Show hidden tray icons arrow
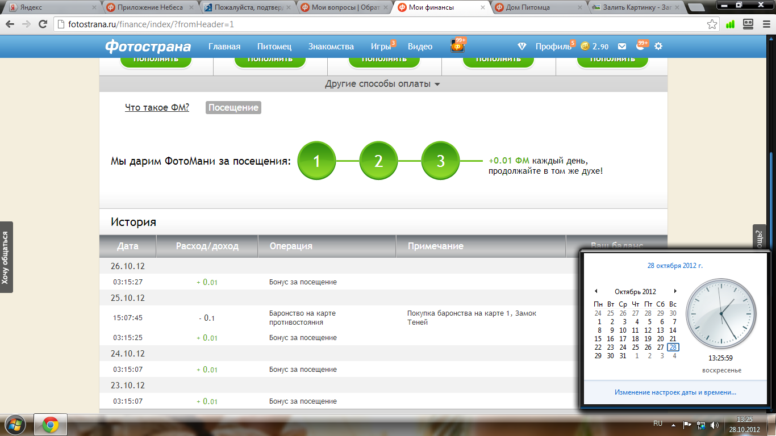 pyautogui.click(x=674, y=425)
